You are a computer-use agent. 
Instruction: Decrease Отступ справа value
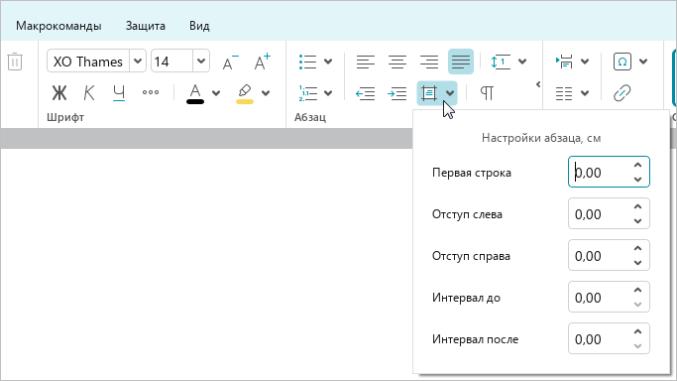point(637,263)
